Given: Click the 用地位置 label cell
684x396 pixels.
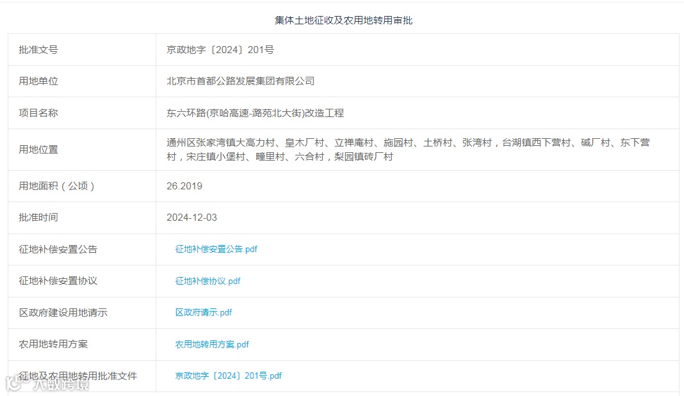Looking at the screenshot, I should (x=82, y=150).
